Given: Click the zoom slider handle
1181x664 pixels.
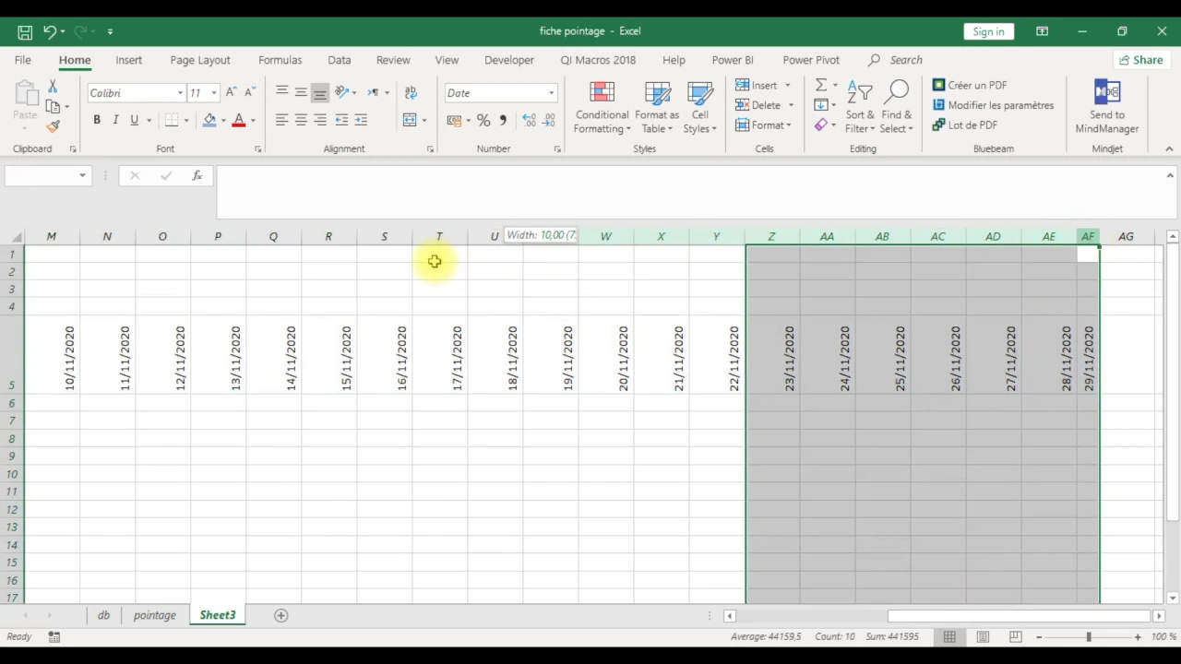Looking at the screenshot, I should click(1089, 636).
